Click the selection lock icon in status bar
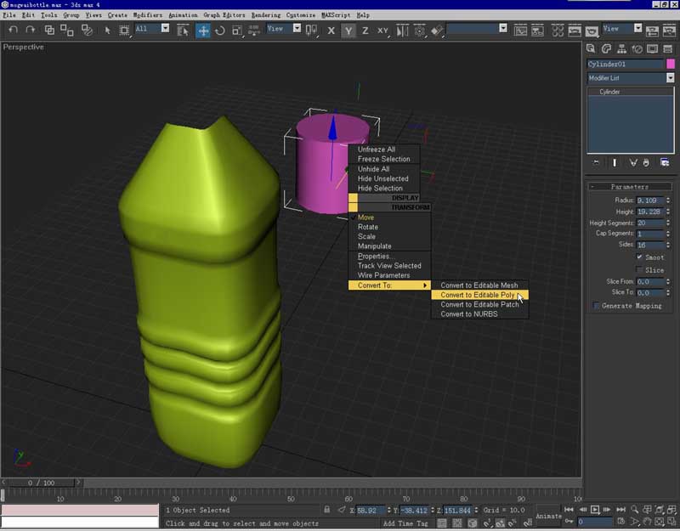680x531 pixels. pos(326,510)
